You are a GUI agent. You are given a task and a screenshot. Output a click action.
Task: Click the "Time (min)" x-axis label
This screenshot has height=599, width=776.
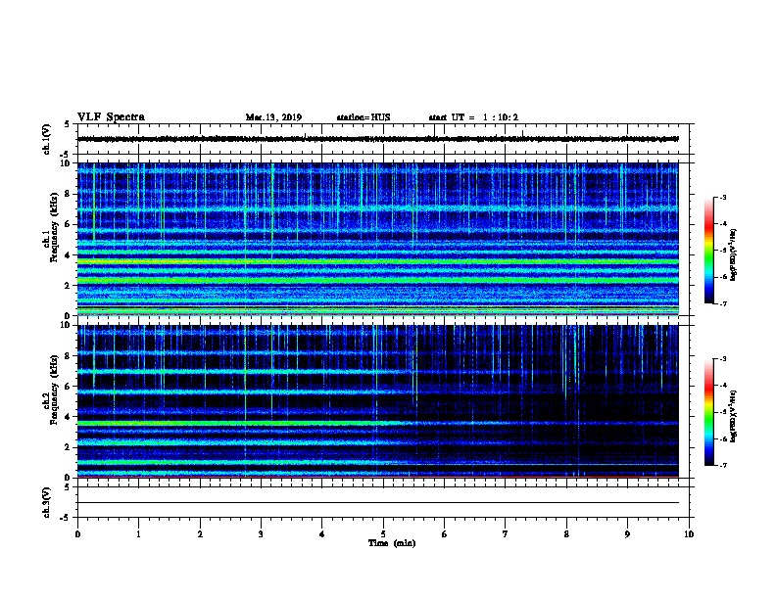[392, 543]
